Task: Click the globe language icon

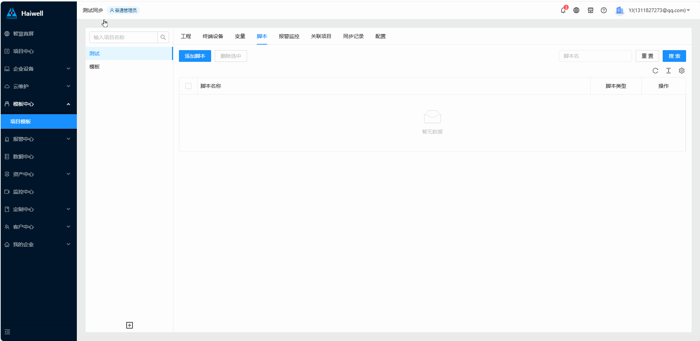Action: (x=576, y=11)
